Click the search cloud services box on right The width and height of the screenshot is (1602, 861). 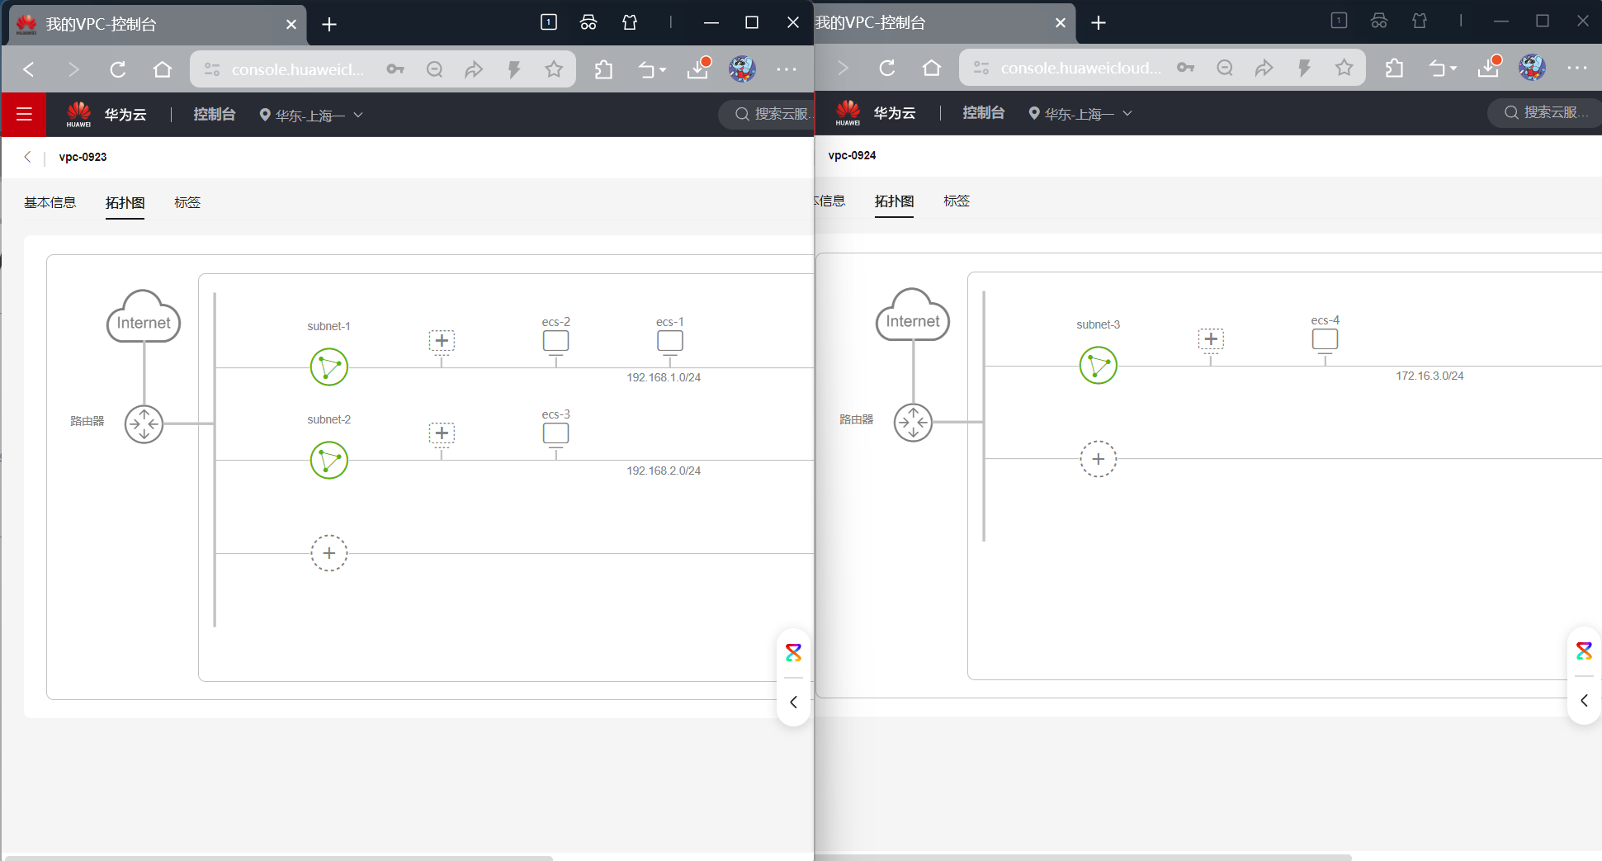tap(1544, 112)
